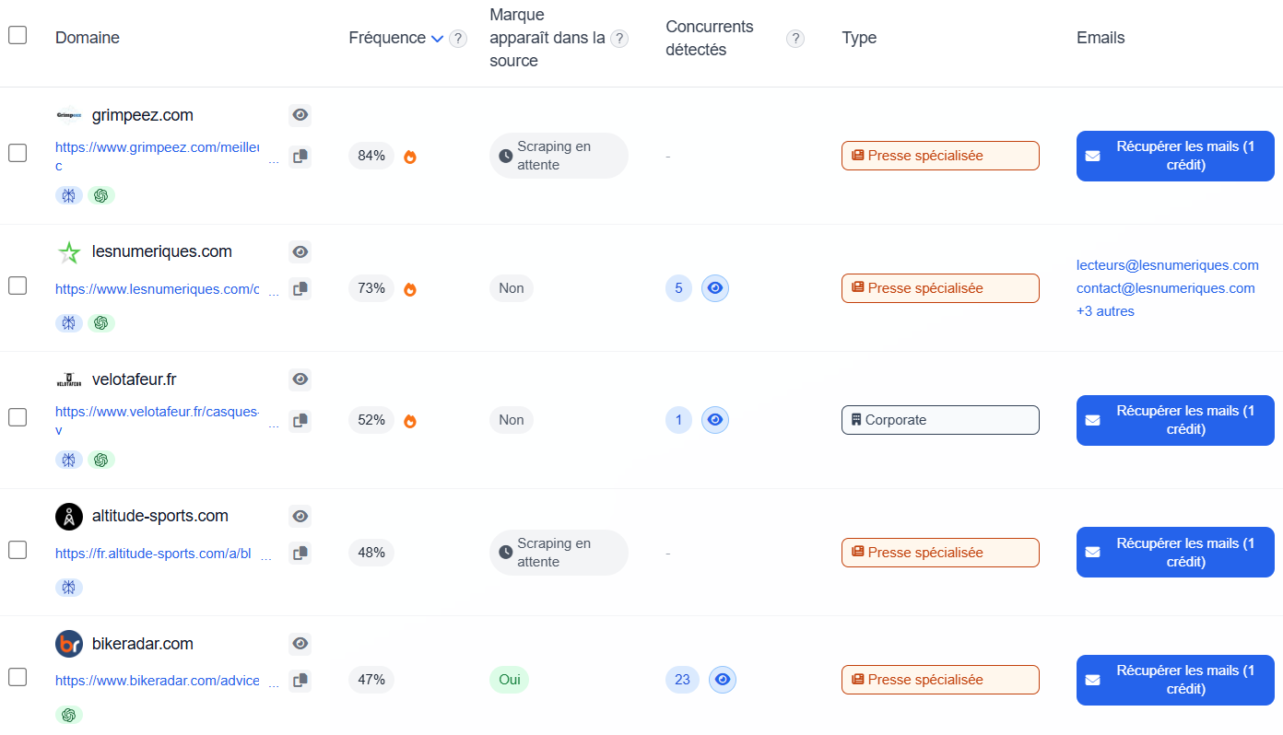Click the copy URL icon for grimpeez.com

click(x=300, y=157)
